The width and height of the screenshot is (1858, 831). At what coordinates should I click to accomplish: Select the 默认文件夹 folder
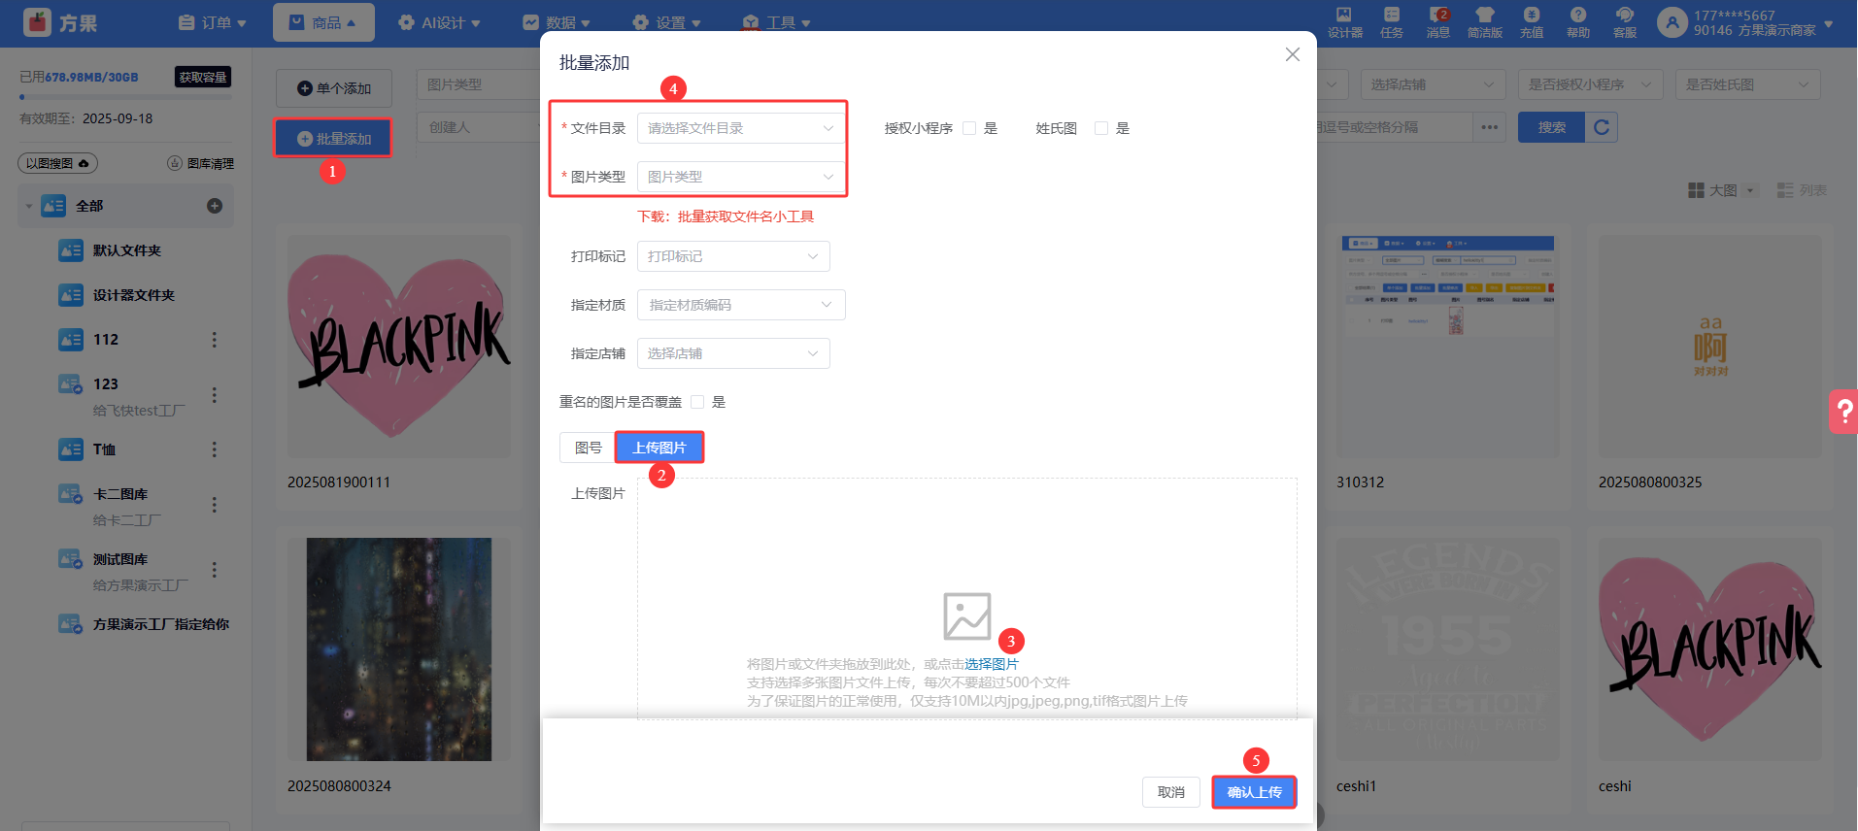[126, 250]
